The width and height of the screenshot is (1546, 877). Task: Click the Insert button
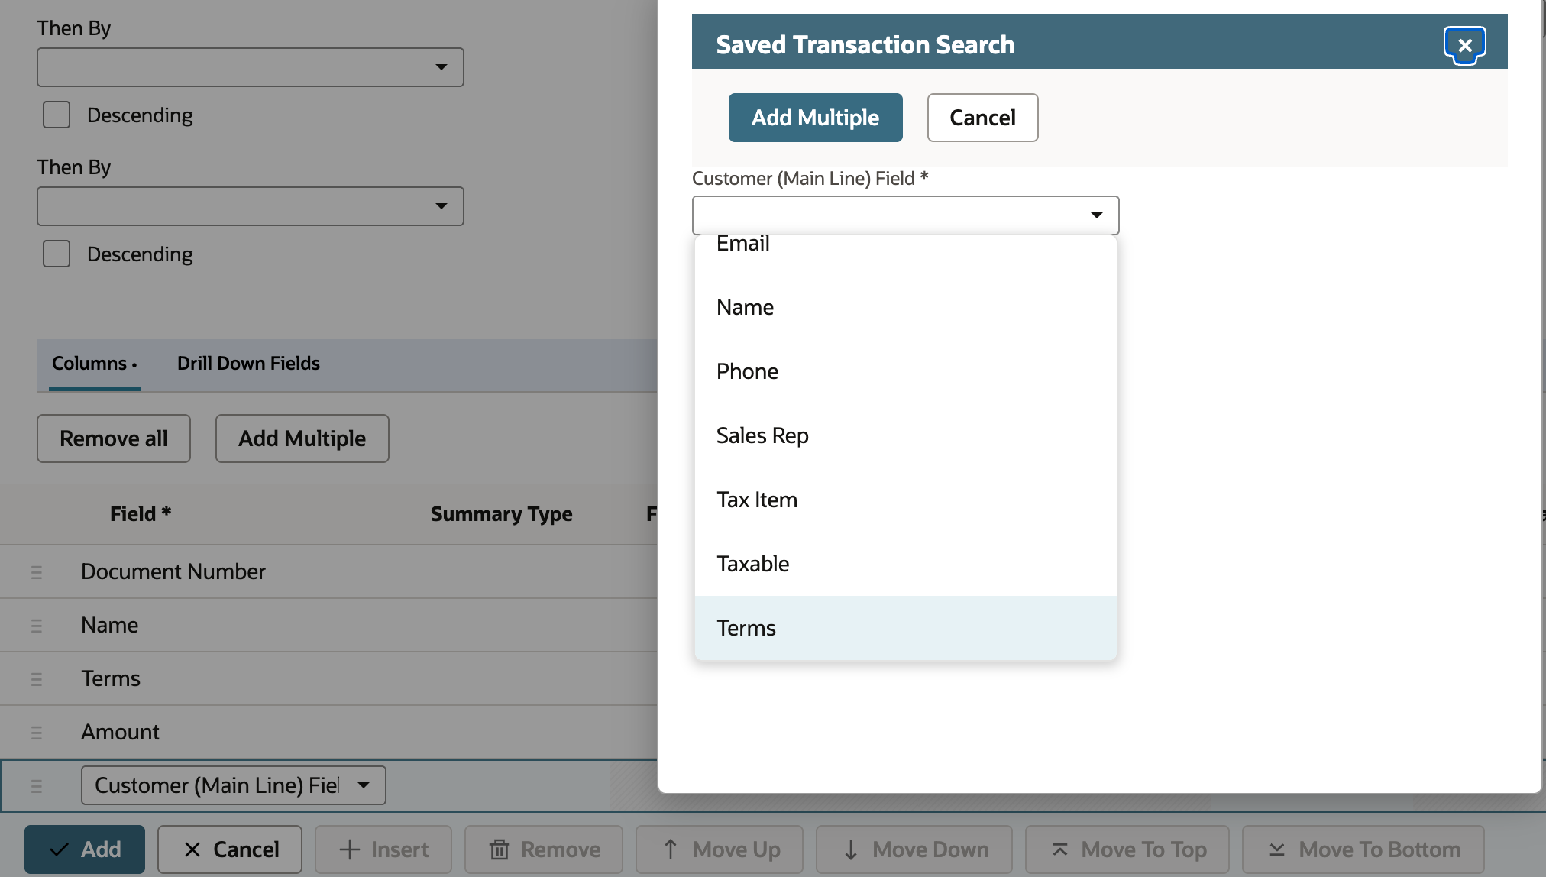(383, 849)
